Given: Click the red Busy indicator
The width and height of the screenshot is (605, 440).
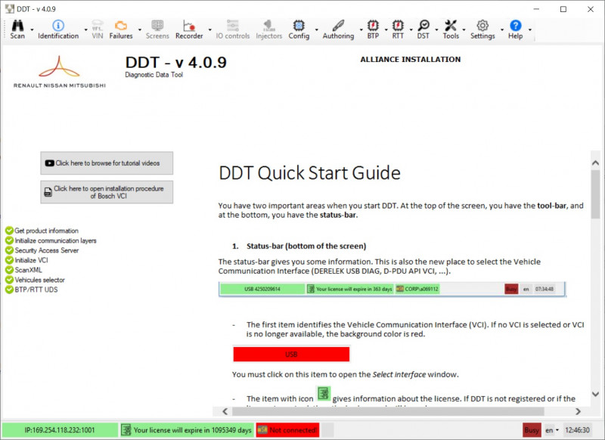Looking at the screenshot, I should tap(532, 429).
